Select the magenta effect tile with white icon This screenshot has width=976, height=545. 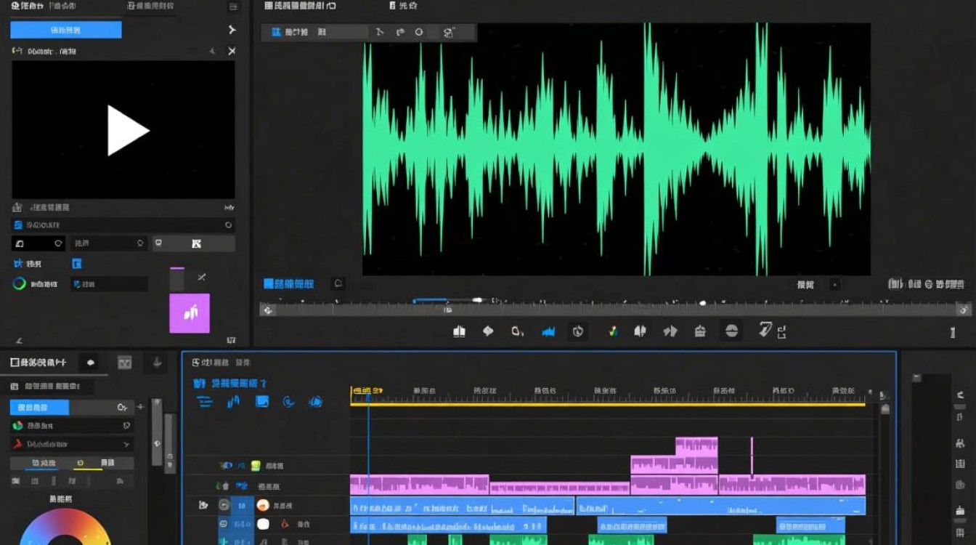190,313
